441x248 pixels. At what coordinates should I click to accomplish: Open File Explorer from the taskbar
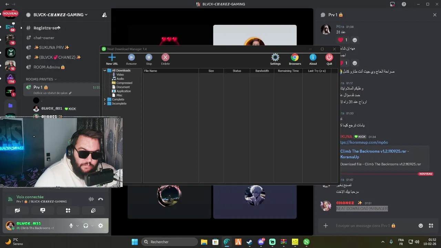point(204,242)
